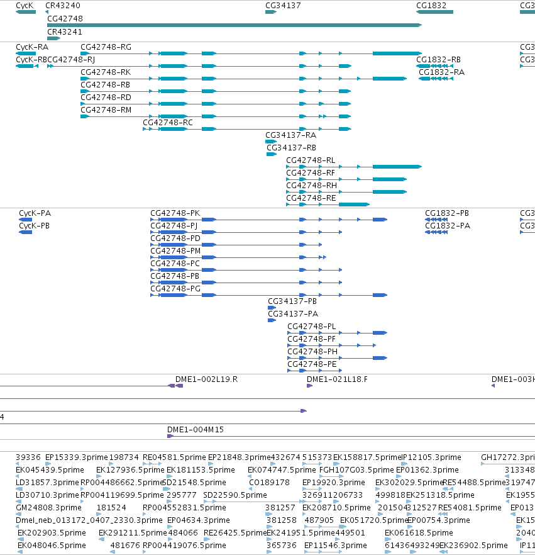Select EST RE04581.5prime

[174, 457]
